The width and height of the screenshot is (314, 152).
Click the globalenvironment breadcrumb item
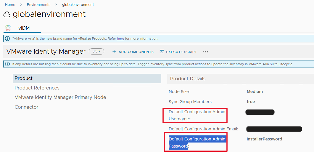[78, 5]
